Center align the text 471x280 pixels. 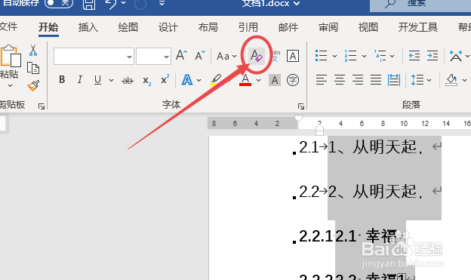340,80
